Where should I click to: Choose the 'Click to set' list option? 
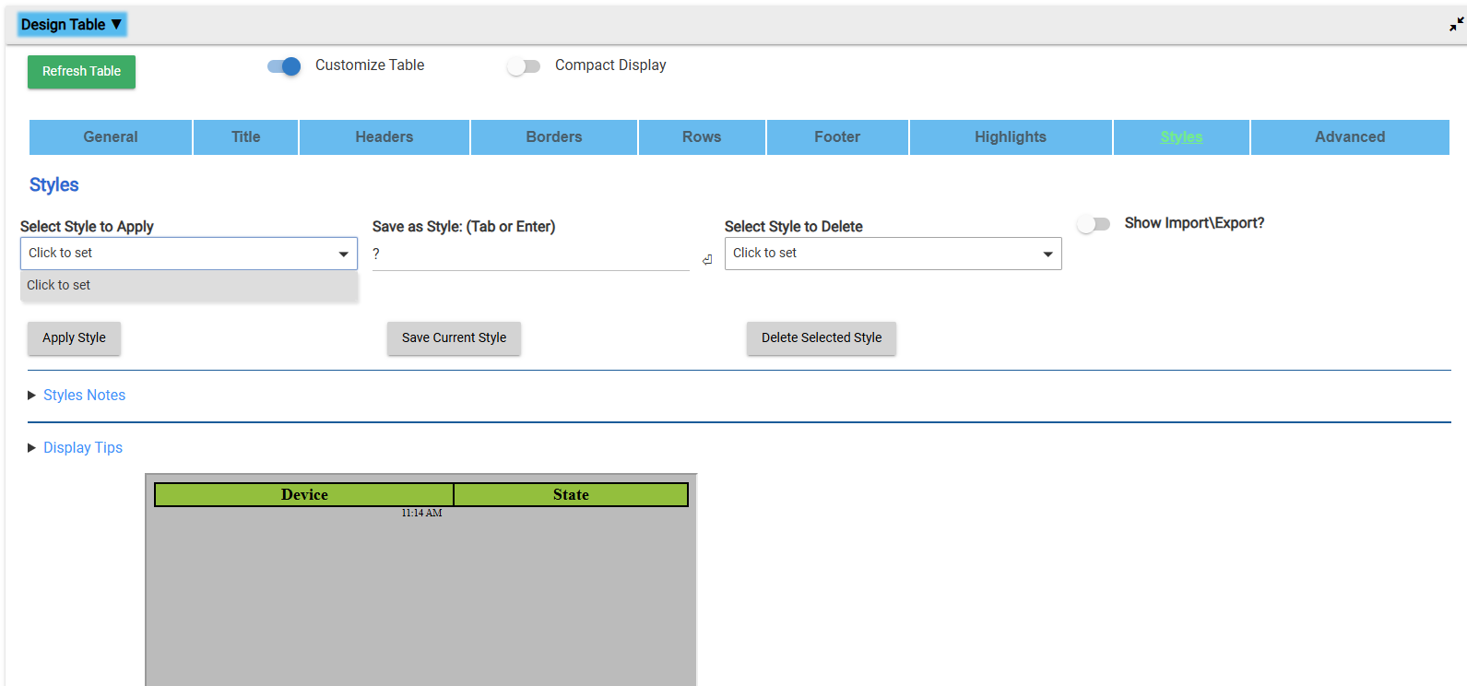pyautogui.click(x=189, y=285)
